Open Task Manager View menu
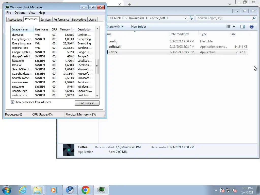The image size is (260, 195). coord(32,13)
